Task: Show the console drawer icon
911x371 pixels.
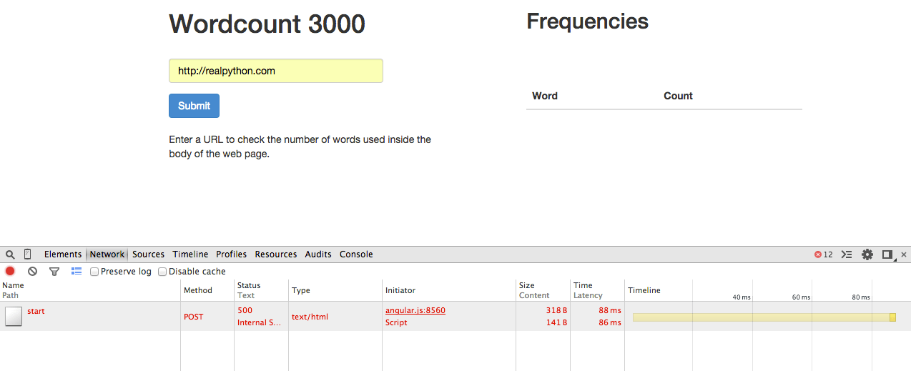Action: [x=847, y=254]
